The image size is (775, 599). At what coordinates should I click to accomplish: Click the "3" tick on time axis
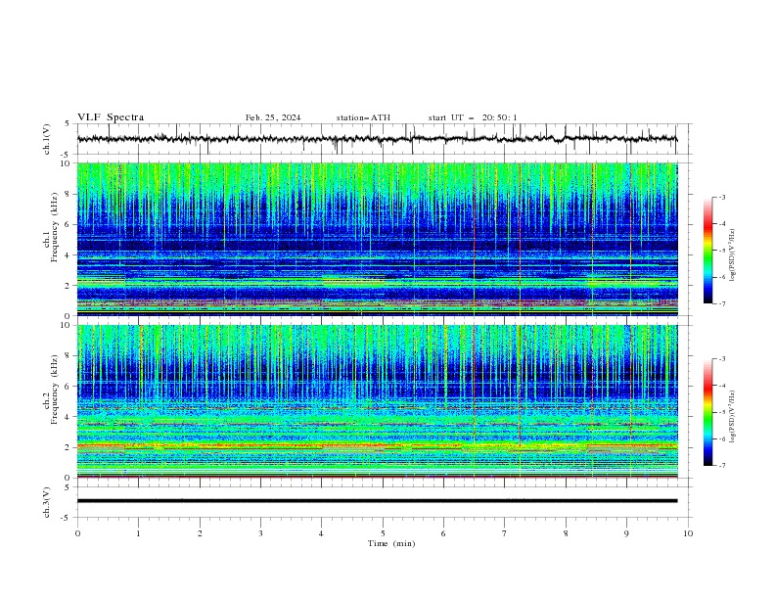260,533
